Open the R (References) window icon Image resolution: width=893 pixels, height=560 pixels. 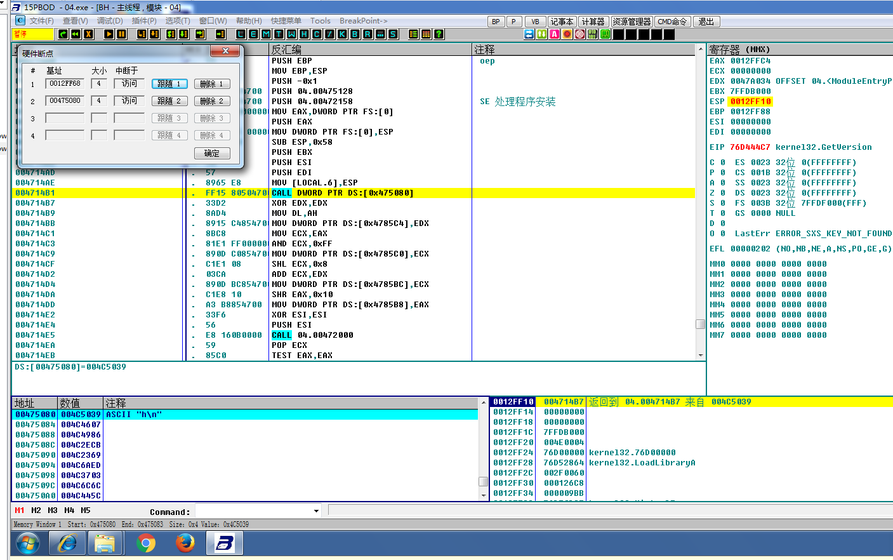(x=368, y=34)
